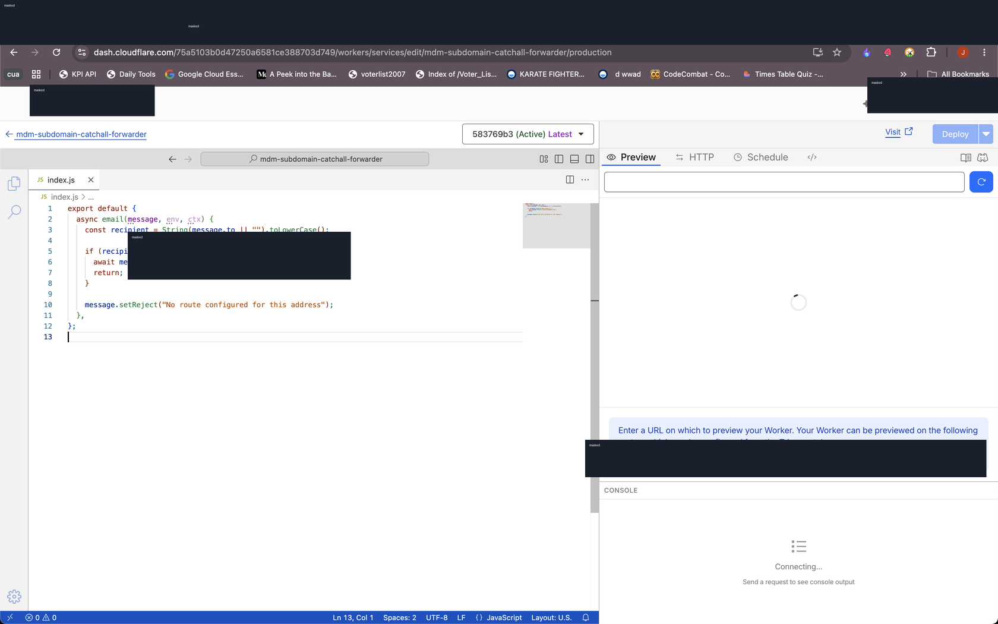Close the index.js editor tab
The image size is (998, 624).
tap(91, 180)
